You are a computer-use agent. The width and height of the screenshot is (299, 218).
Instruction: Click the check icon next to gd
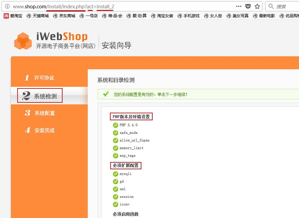pyautogui.click(x=115, y=181)
